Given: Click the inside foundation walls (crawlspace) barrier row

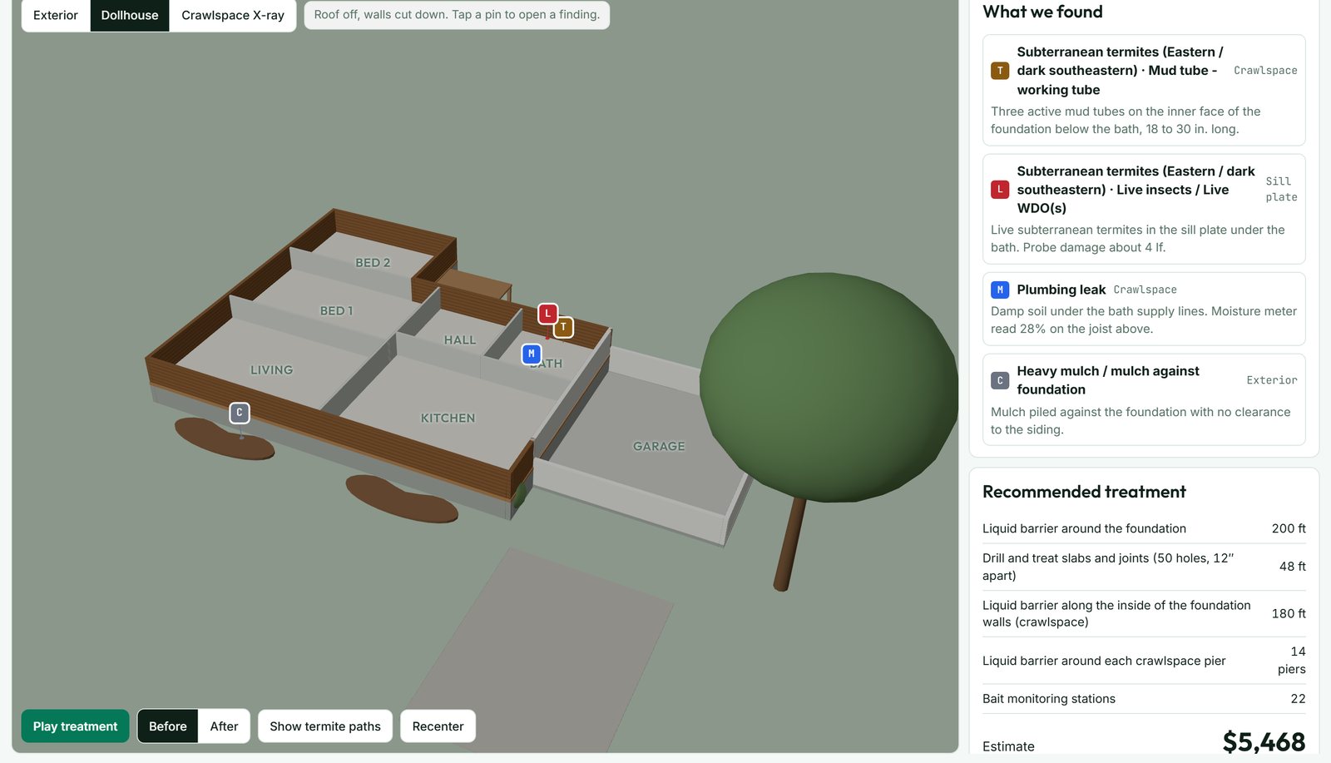Looking at the screenshot, I should coord(1144,614).
